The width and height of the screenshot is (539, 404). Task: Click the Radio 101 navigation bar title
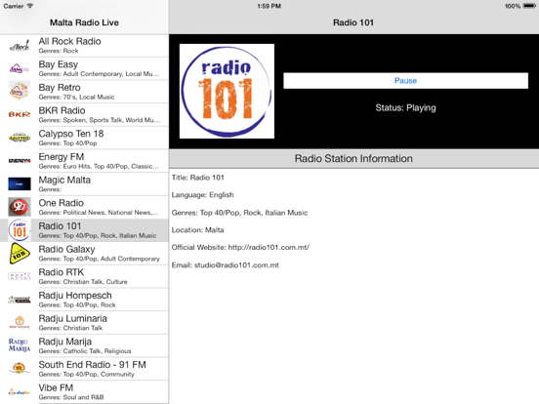pyautogui.click(x=353, y=22)
